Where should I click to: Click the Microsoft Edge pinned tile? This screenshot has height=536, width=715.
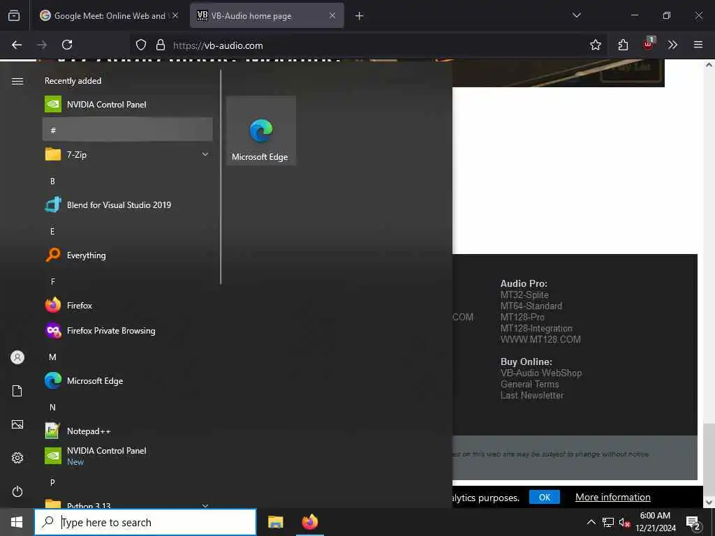pyautogui.click(x=261, y=131)
